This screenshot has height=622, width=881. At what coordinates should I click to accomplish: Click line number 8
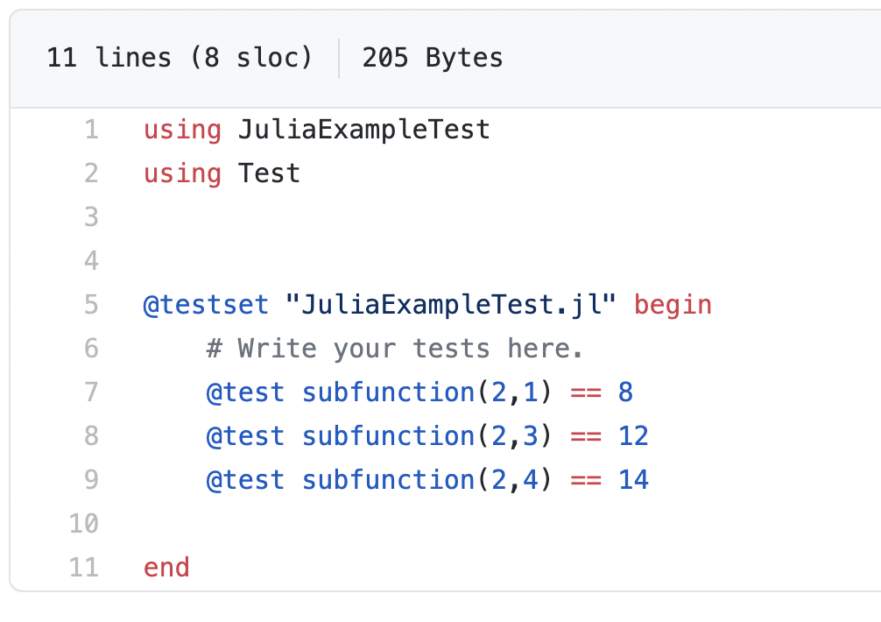[x=91, y=436]
